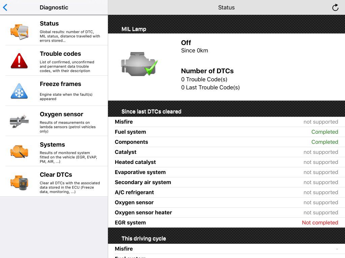The height and width of the screenshot is (258, 345).
Task: Click the red Trouble codes warning icon
Action: click(19, 61)
